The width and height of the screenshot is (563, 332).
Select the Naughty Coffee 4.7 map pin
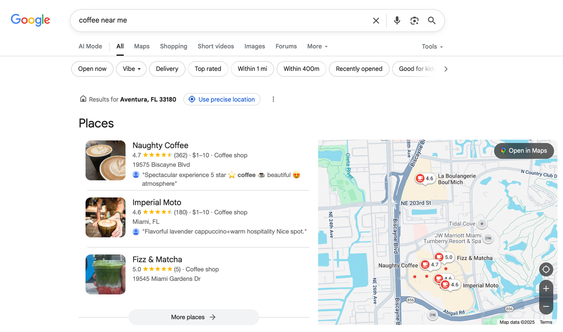430,265
